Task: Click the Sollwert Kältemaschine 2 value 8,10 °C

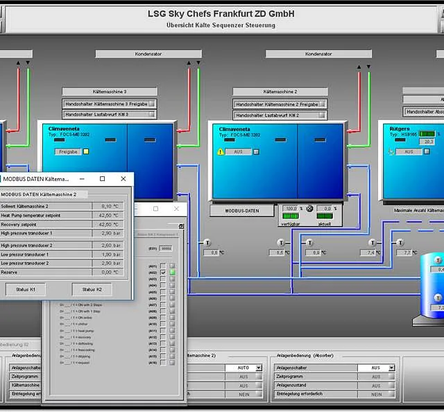Action: coord(108,206)
